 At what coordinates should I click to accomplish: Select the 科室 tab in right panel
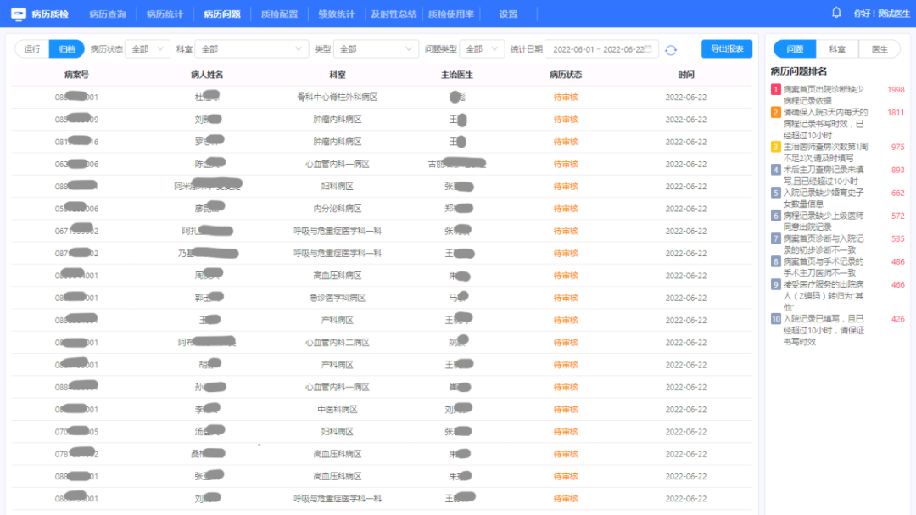(x=836, y=48)
